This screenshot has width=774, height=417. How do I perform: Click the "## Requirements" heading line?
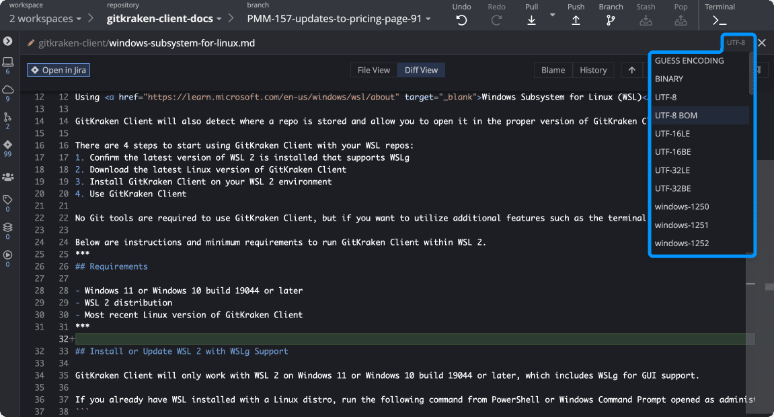point(112,266)
